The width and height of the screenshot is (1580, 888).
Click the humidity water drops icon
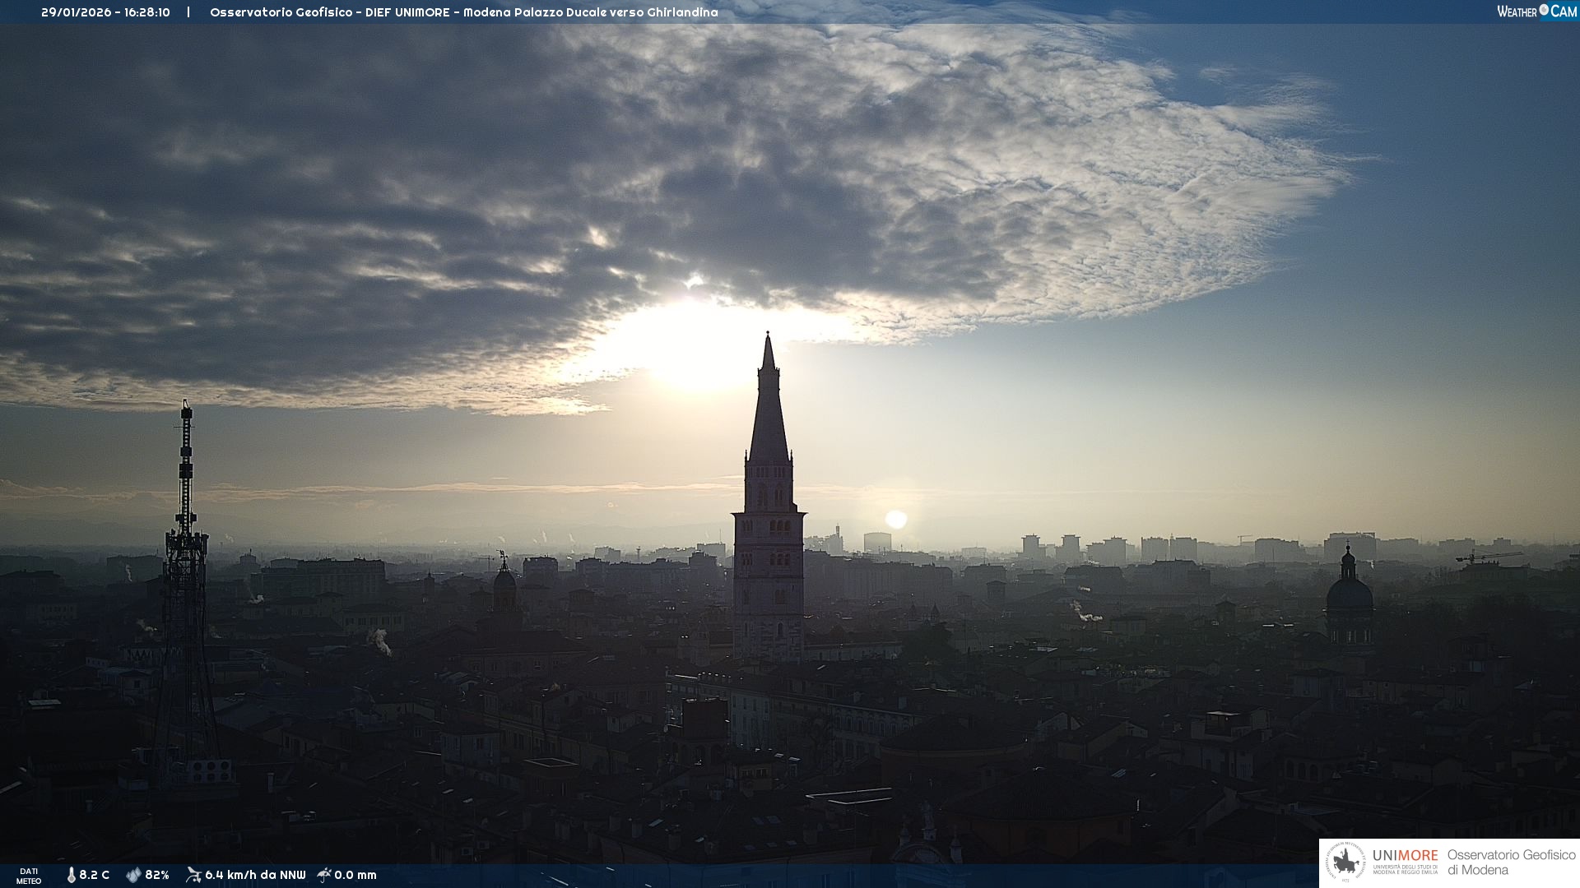[x=133, y=875]
